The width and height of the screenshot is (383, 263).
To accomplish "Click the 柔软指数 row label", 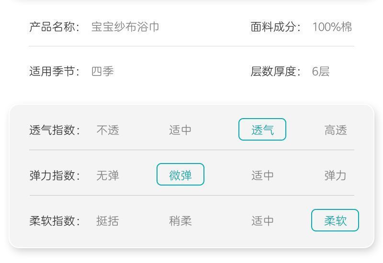I will point(55,221).
